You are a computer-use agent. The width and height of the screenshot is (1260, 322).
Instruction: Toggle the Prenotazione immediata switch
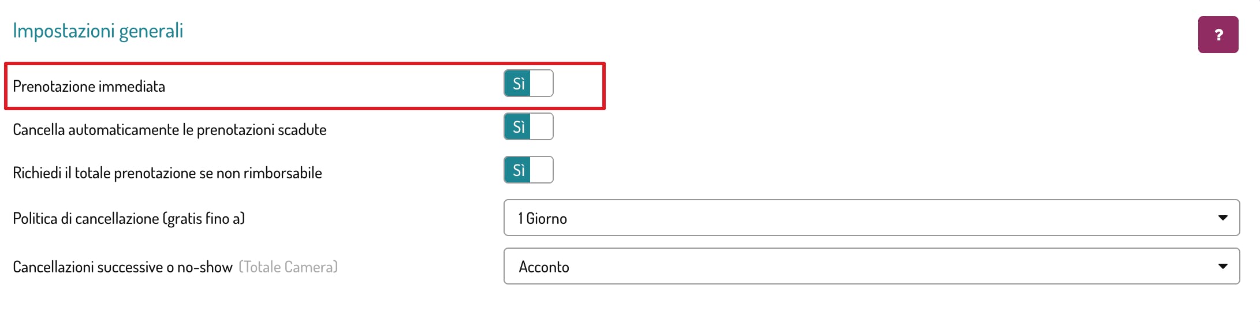coord(528,83)
